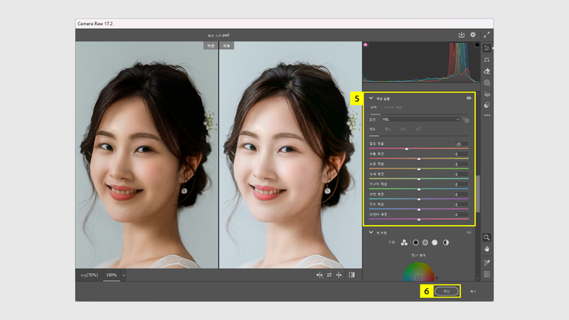Select the Edit sliders panel icon

click(486, 47)
